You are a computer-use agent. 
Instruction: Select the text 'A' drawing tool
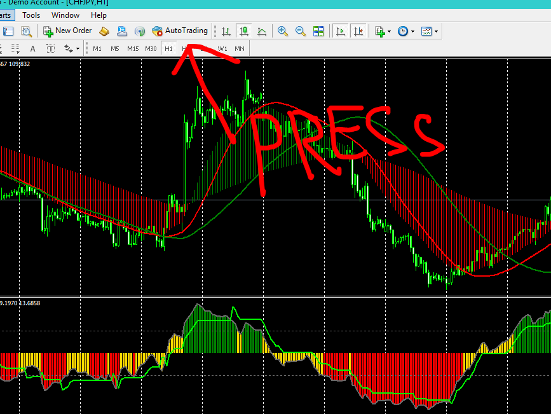pos(32,48)
